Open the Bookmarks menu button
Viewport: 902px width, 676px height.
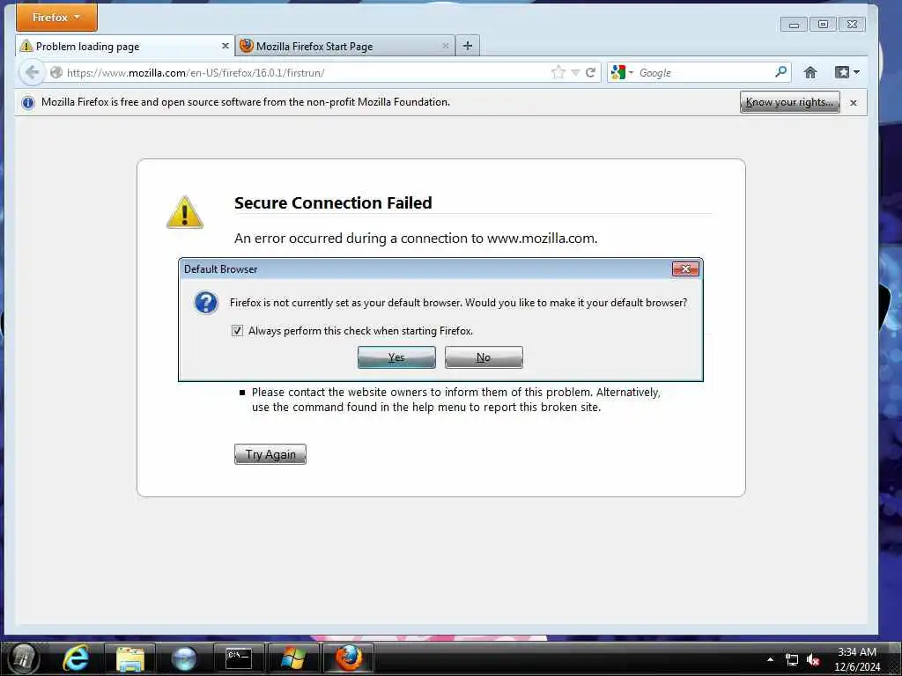(847, 72)
